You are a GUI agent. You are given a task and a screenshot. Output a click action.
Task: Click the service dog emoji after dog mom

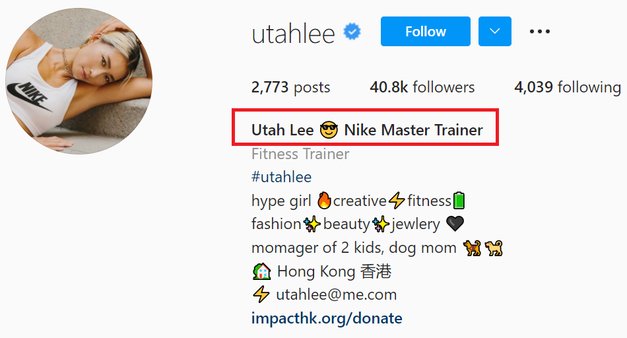coord(473,248)
